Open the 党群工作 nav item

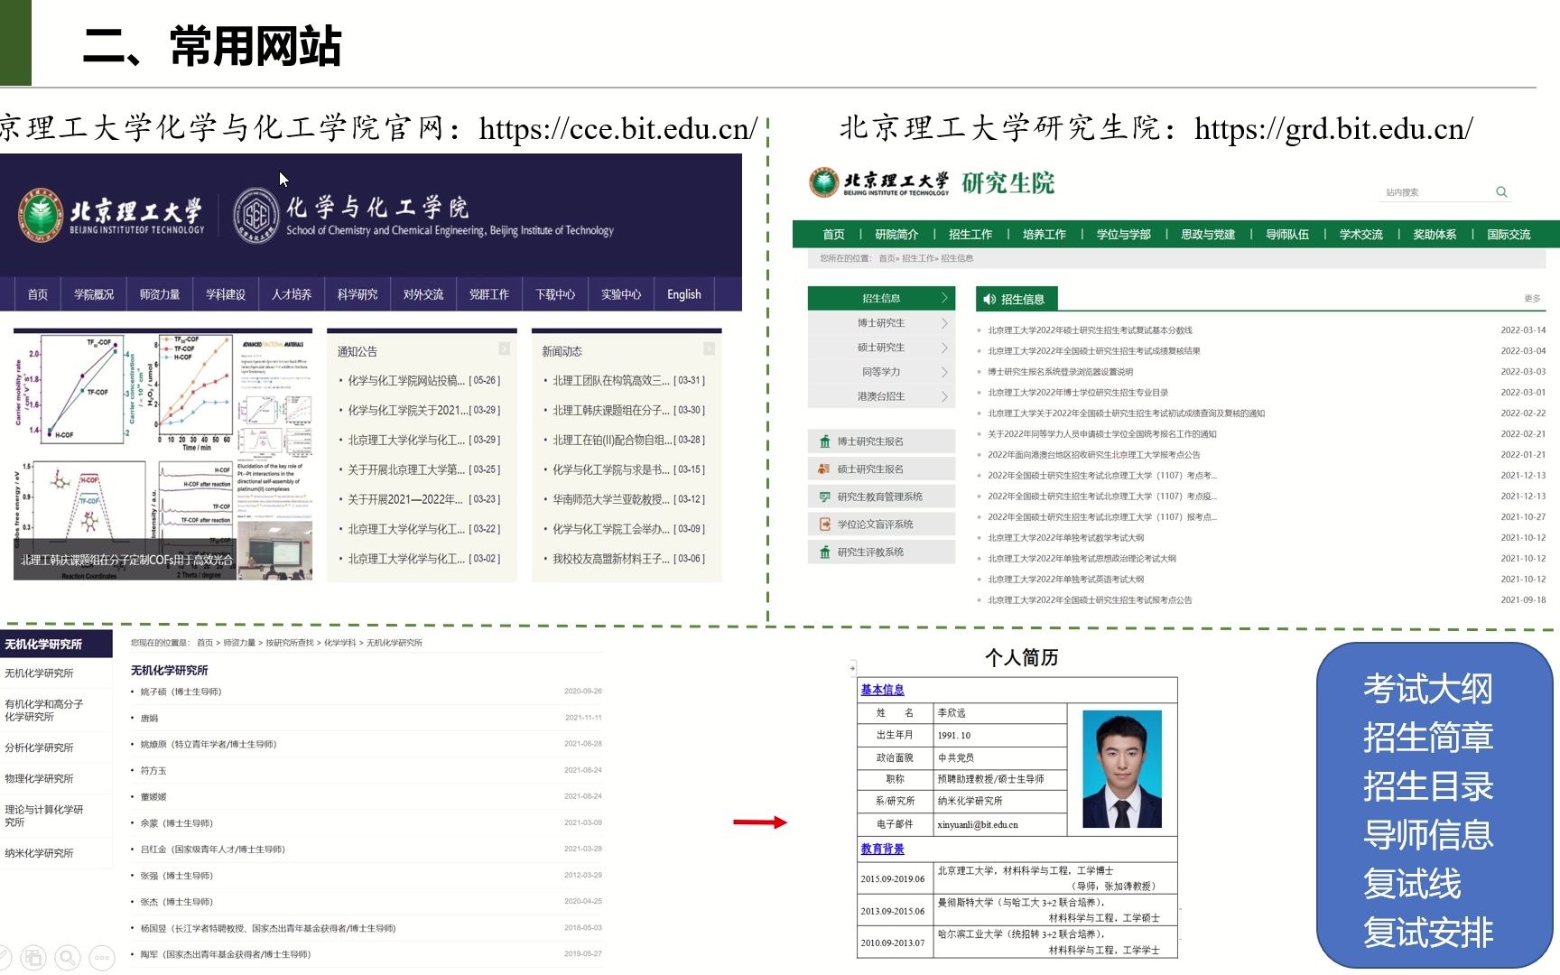coord(489,294)
